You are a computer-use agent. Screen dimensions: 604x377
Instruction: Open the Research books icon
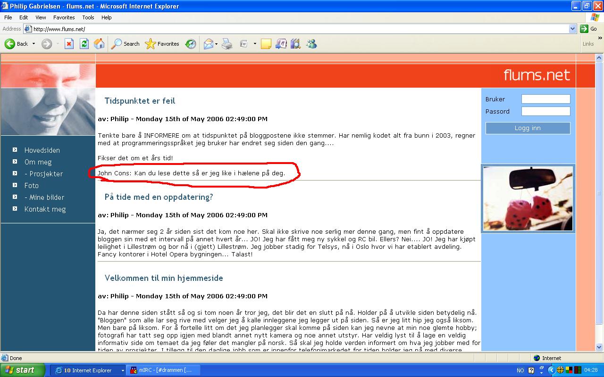click(295, 44)
